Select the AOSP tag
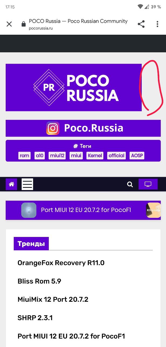The image size is (166, 347). tap(137, 156)
